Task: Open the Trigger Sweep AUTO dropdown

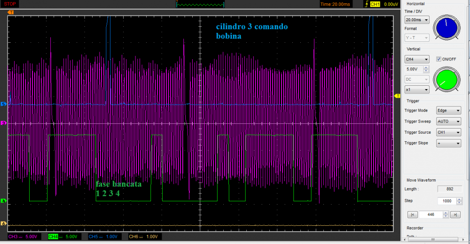Action: 448,121
